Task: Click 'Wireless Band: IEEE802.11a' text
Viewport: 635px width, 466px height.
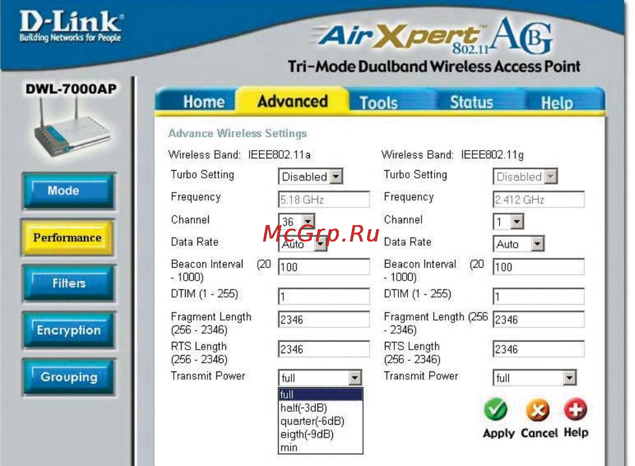Action: coord(239,155)
